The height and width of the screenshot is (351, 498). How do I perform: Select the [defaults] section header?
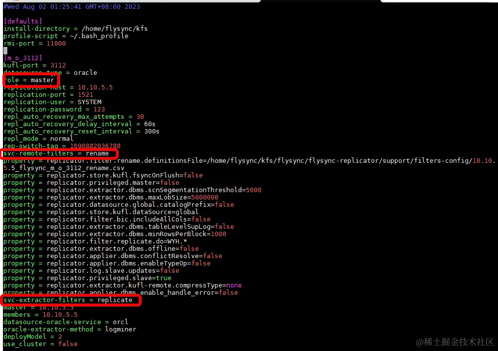22,22
